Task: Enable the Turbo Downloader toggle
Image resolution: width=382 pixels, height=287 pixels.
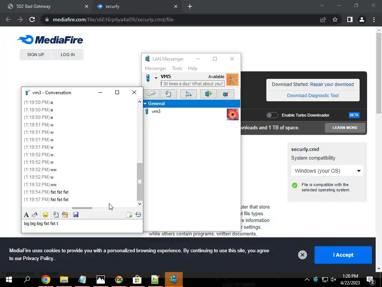Action: [x=272, y=115]
